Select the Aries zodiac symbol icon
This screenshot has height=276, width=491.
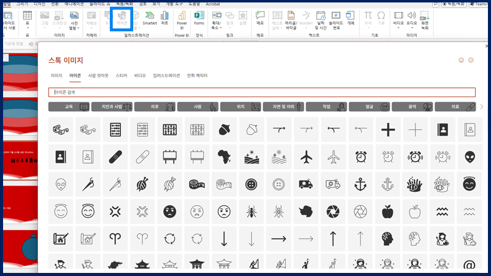click(x=115, y=239)
